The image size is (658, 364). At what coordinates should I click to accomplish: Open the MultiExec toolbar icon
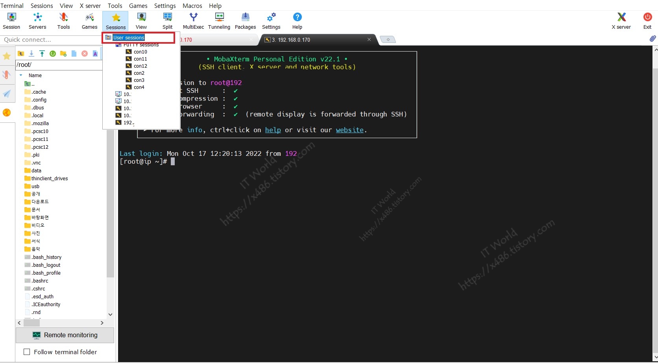(x=193, y=21)
